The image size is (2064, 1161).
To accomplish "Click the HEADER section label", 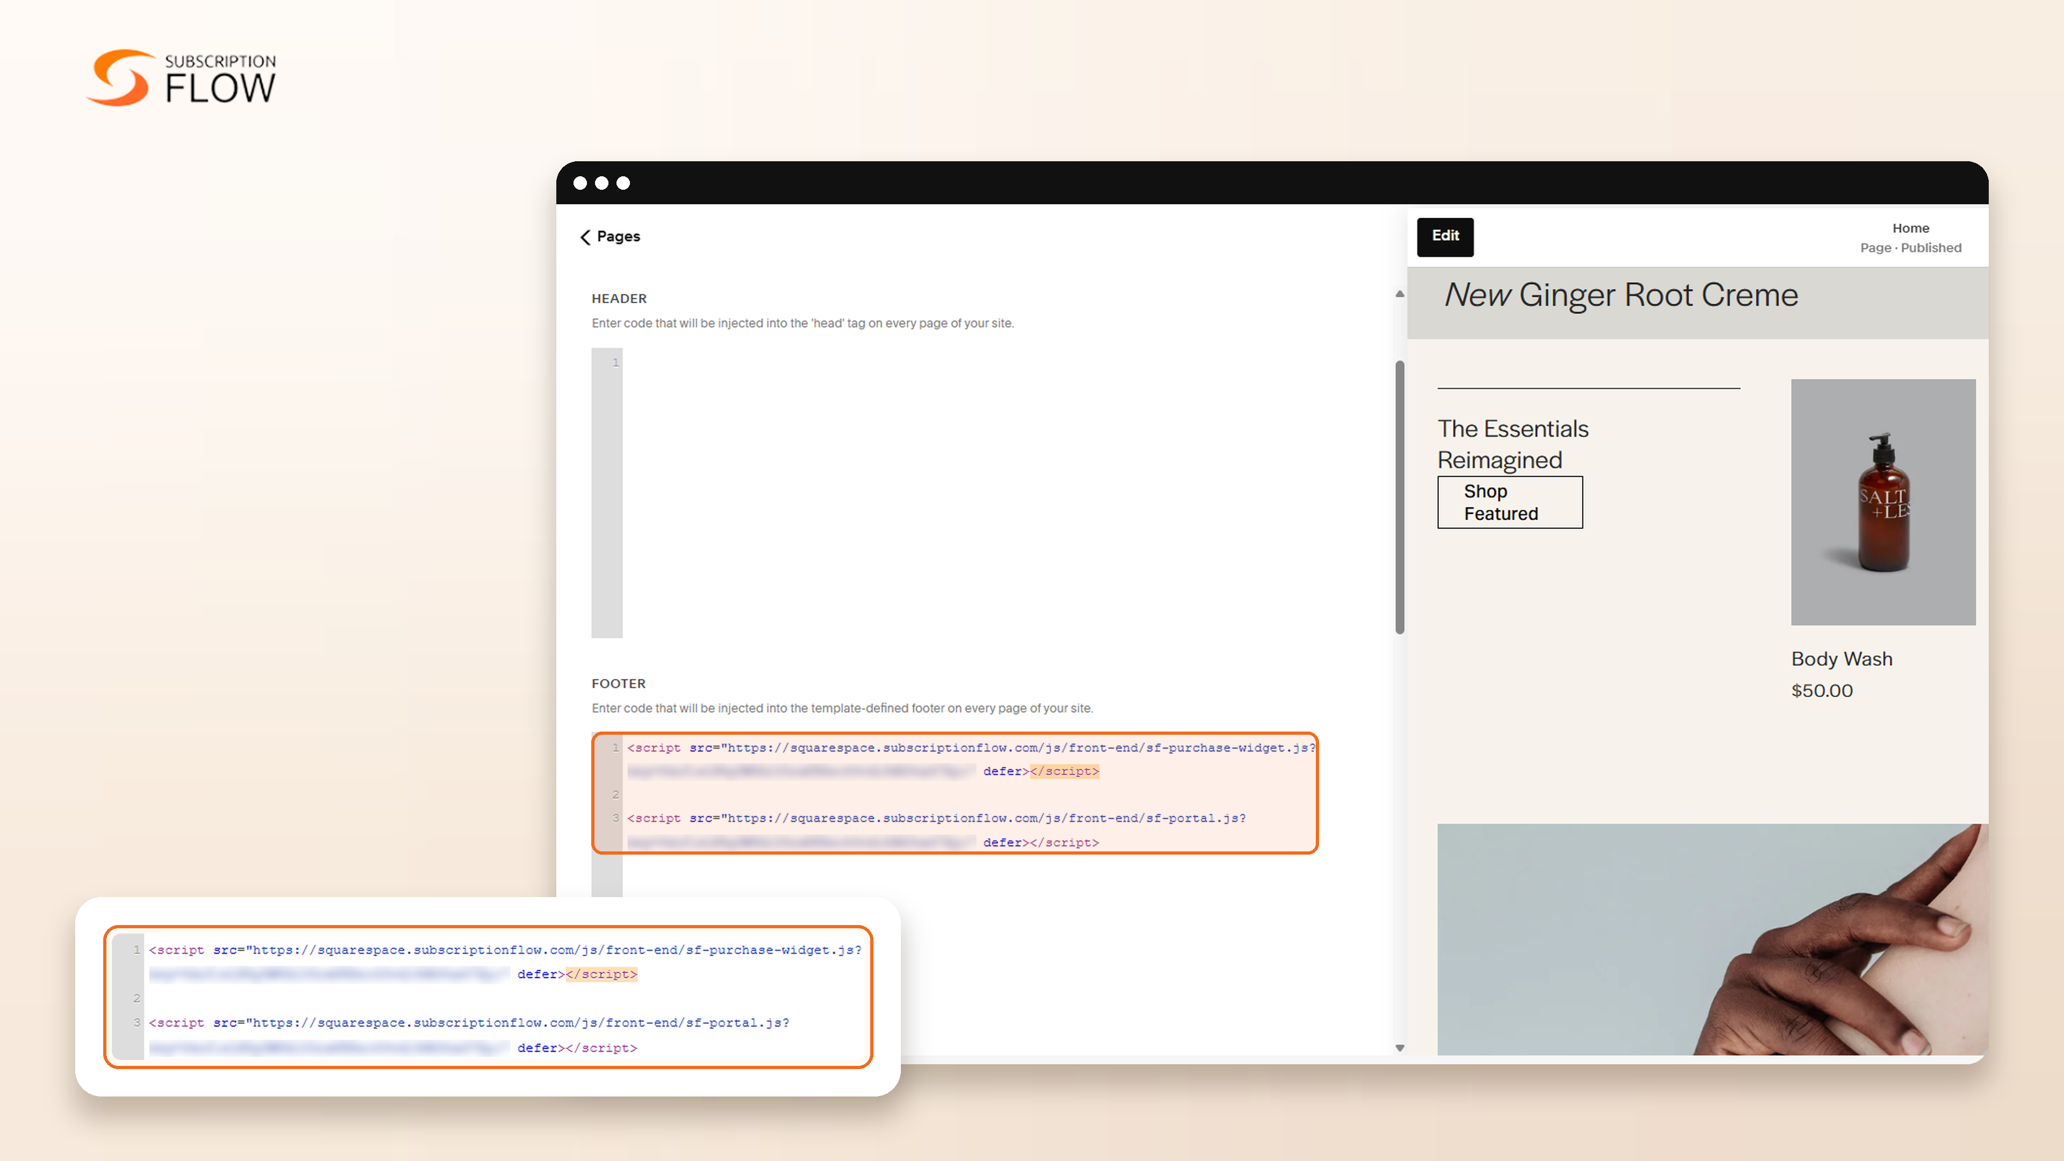I will click(619, 298).
